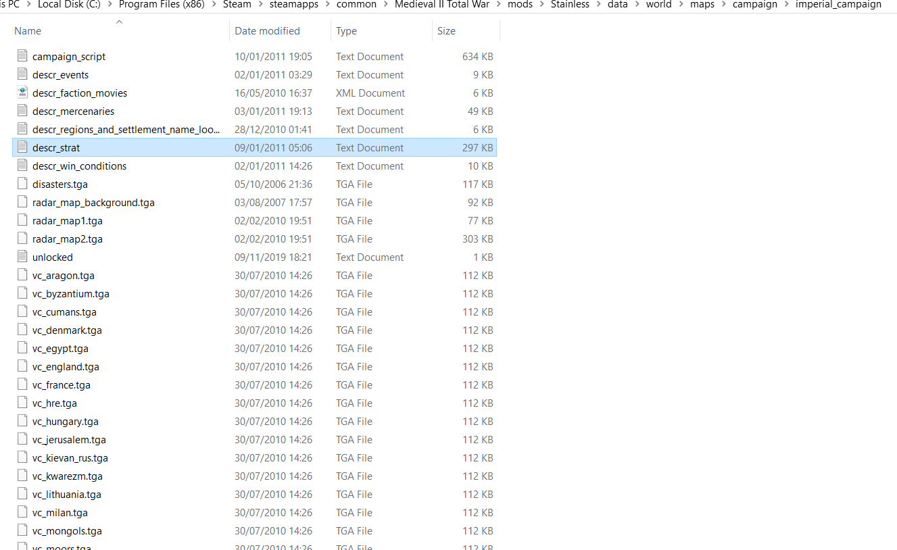
Task: Click the vc_jerusalem.tga file icon
Action: coord(22,439)
